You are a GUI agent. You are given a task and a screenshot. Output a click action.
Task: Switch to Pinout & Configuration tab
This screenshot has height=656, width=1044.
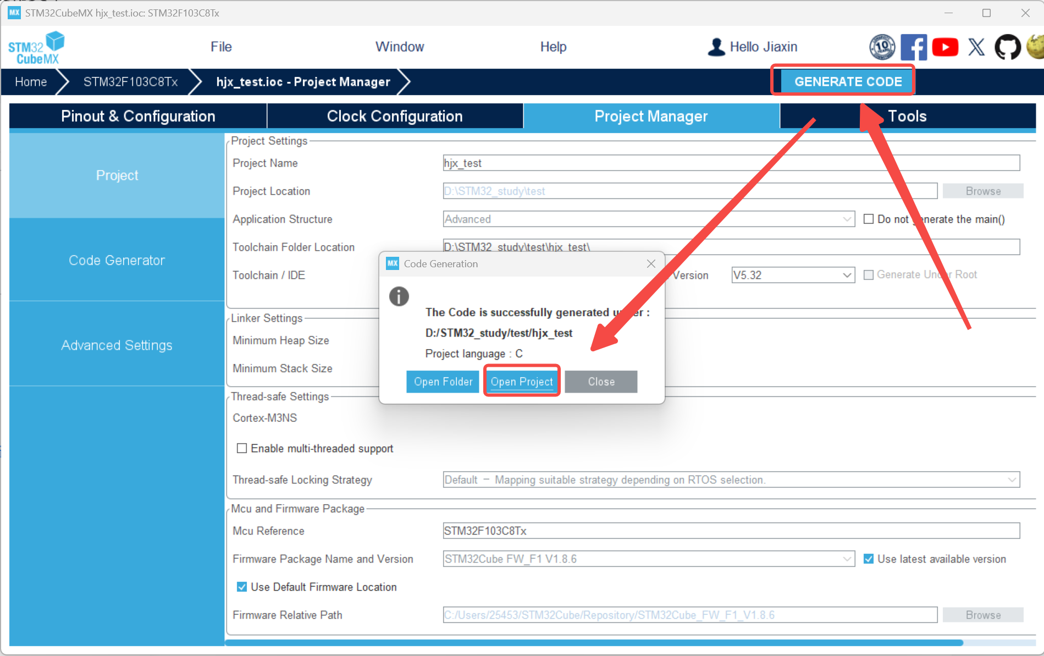(138, 116)
